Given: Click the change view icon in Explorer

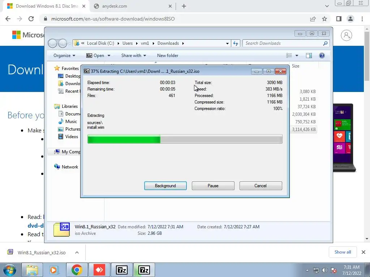Looking at the screenshot, I should coord(289,56).
